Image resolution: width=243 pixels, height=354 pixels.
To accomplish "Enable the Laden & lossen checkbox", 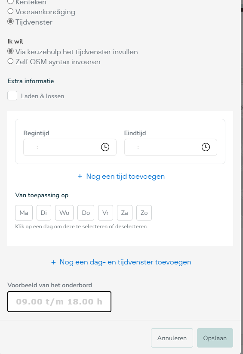I will [12, 96].
